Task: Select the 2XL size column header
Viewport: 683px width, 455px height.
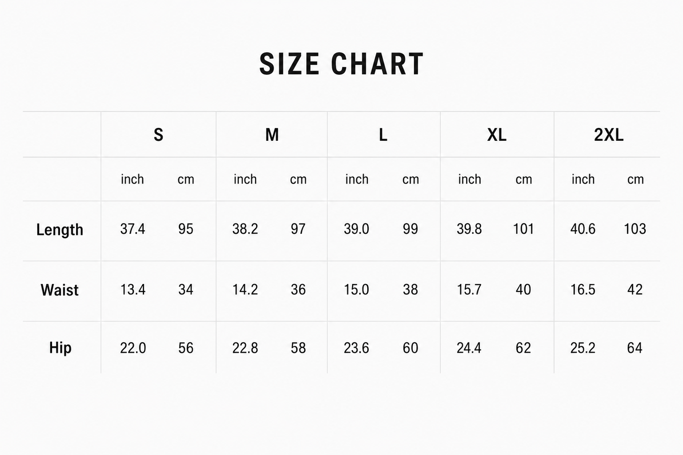Action: coord(609,135)
